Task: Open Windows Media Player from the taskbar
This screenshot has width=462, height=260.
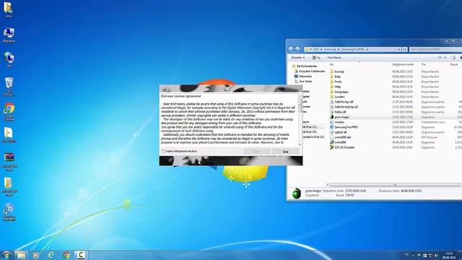Action: (x=36, y=255)
